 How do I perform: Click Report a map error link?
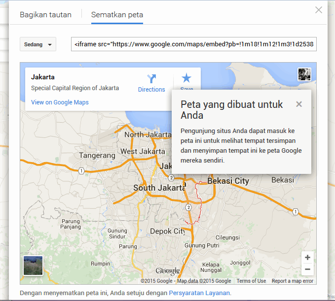[293, 281]
